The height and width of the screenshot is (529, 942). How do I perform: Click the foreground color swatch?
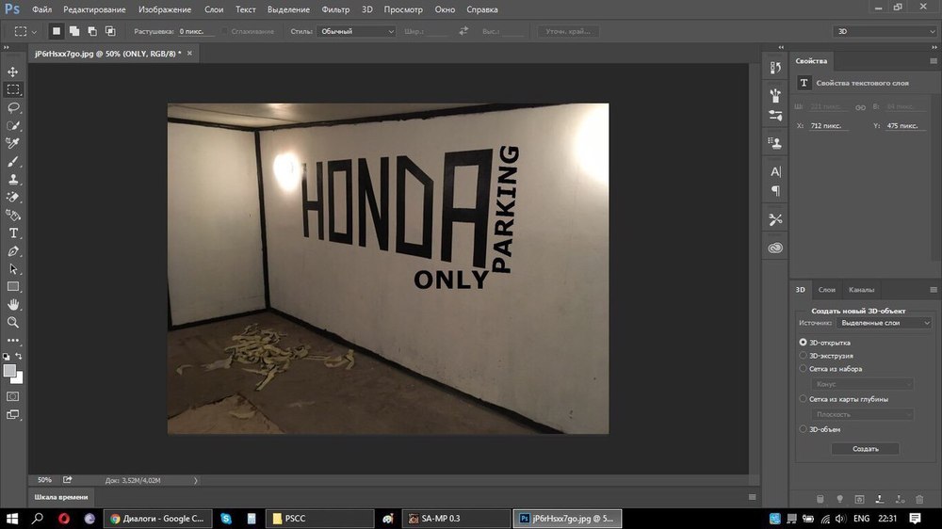tap(10, 371)
